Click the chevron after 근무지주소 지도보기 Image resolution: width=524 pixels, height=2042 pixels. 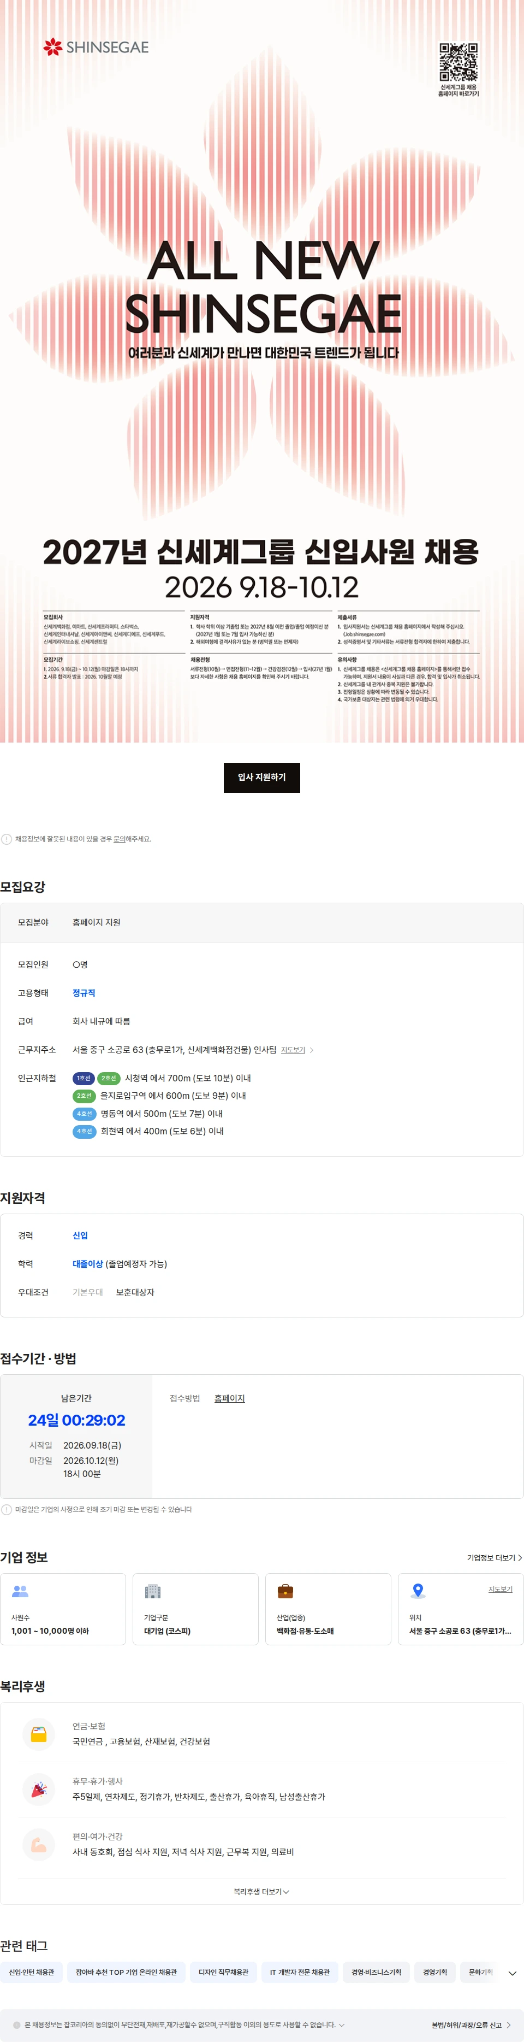312,1050
